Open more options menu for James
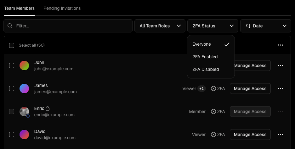The width and height of the screenshot is (295, 149). click(x=281, y=89)
